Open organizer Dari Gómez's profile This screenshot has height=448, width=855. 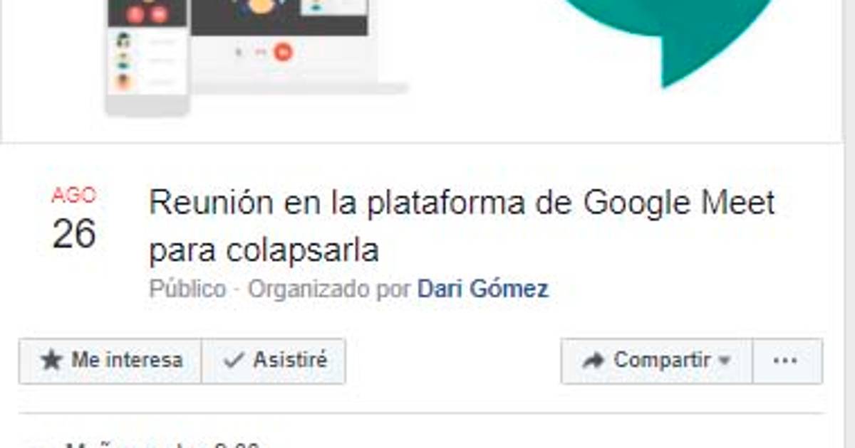pyautogui.click(x=483, y=289)
